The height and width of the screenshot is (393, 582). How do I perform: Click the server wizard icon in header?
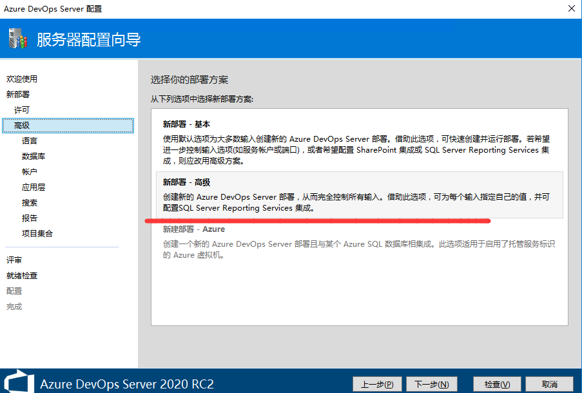[18, 39]
